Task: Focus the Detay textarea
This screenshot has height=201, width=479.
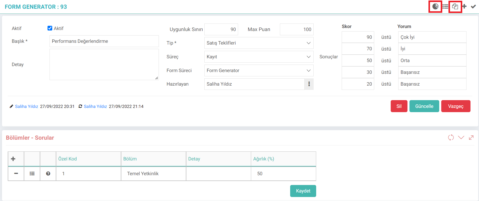Action: [x=104, y=65]
